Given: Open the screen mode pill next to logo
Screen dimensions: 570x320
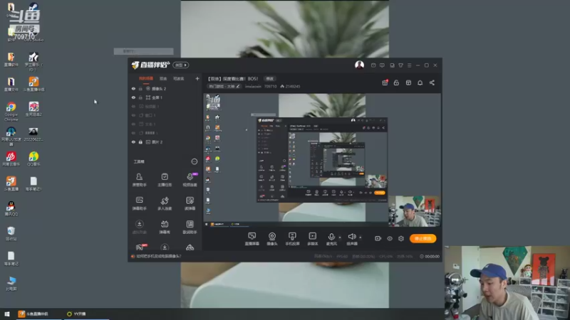Looking at the screenshot, I should point(181,65).
